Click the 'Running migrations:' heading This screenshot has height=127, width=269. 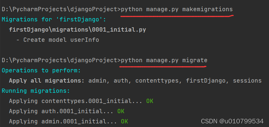pyautogui.click(x=36, y=91)
